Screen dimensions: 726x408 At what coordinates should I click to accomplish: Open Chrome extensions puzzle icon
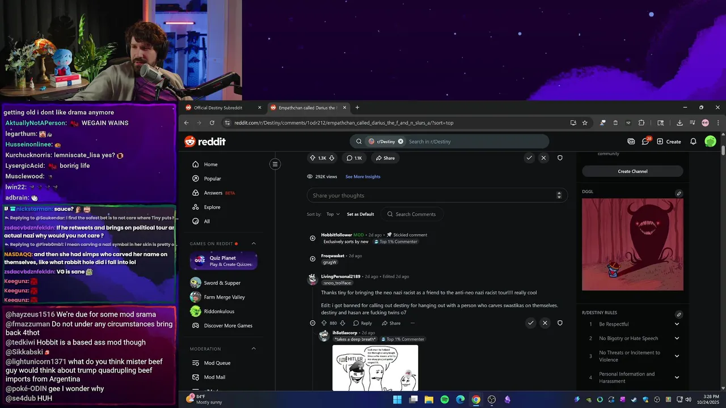[641, 122]
